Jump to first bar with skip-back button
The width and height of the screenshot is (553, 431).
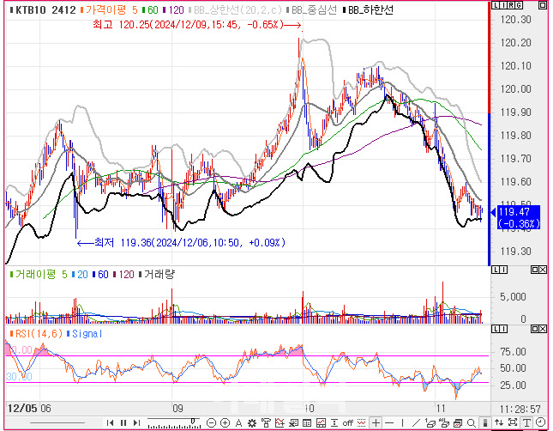(109, 422)
